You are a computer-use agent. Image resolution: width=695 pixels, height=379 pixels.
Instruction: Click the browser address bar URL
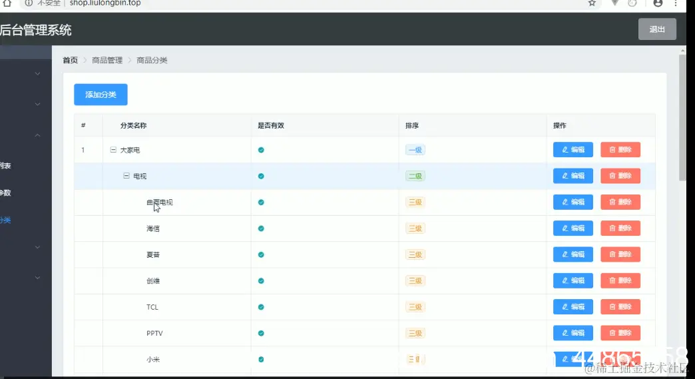point(105,3)
